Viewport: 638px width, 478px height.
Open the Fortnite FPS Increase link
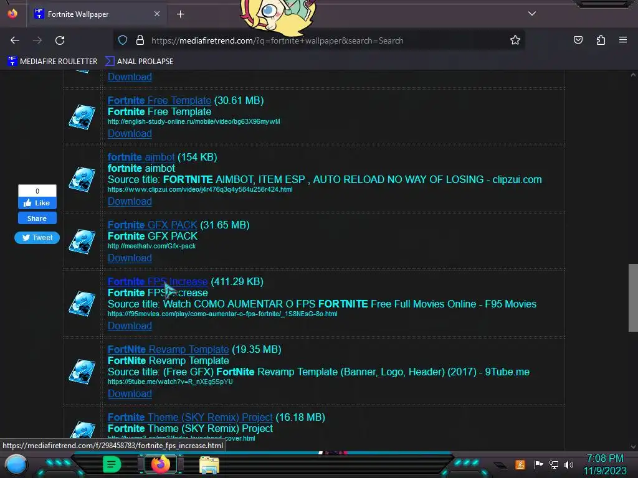coord(158,281)
